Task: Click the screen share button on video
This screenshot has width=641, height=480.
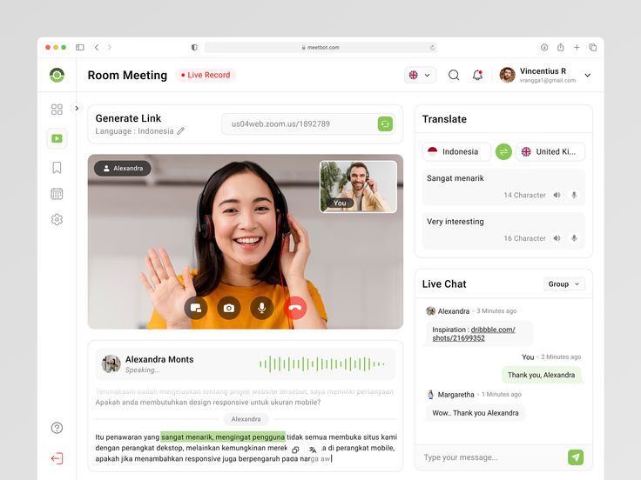Action: pos(196,308)
